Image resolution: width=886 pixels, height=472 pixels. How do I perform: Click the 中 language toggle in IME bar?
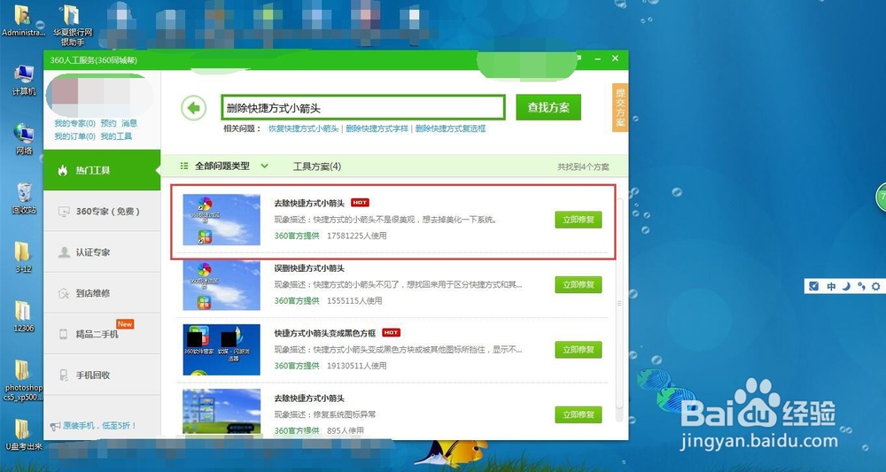(x=831, y=286)
